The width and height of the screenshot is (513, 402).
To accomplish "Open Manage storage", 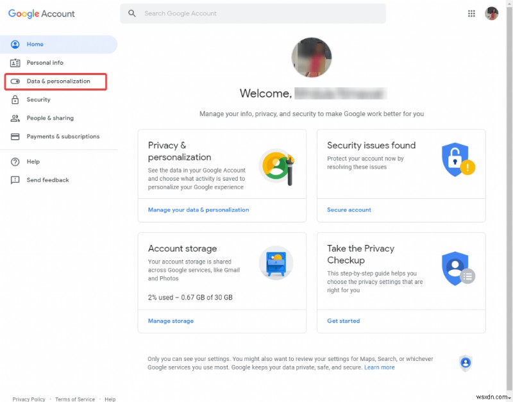I will 171,321.
